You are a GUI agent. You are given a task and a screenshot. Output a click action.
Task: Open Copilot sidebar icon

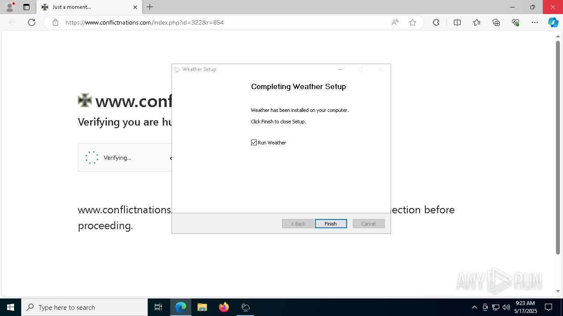point(553,22)
